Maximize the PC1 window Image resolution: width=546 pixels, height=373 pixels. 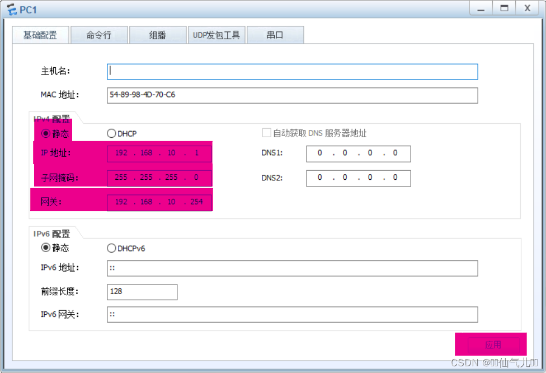pyautogui.click(x=504, y=8)
